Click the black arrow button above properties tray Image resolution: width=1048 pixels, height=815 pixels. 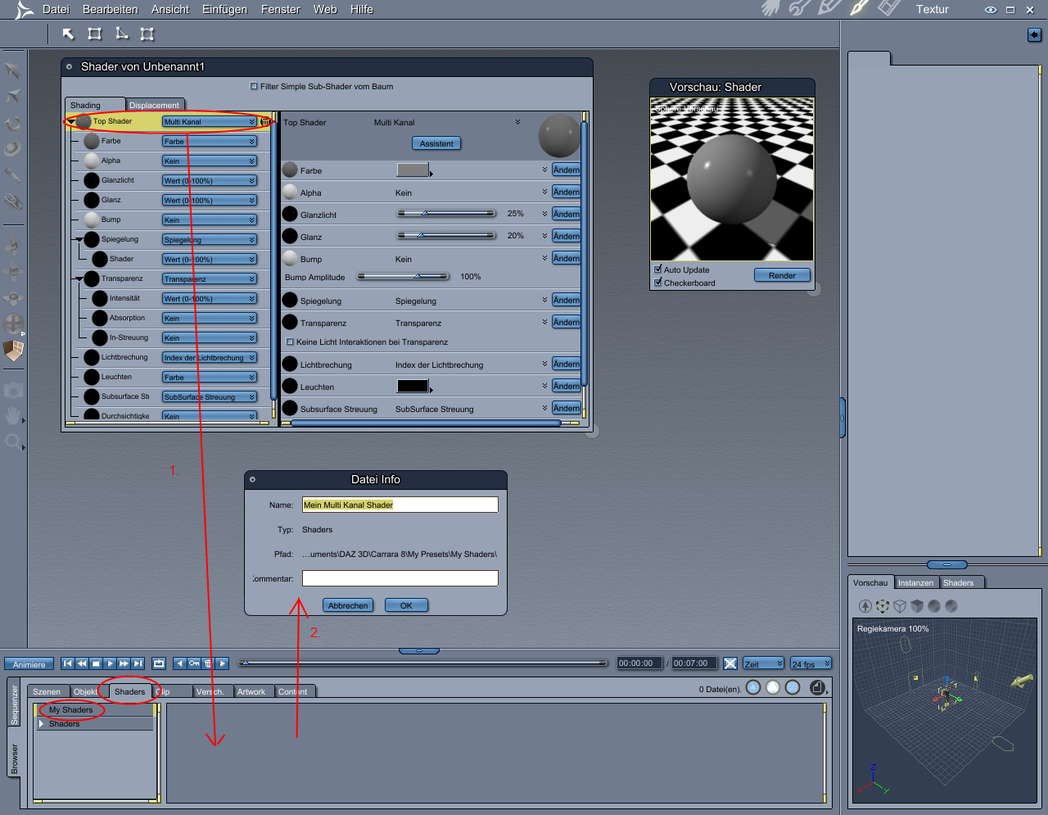1034,34
